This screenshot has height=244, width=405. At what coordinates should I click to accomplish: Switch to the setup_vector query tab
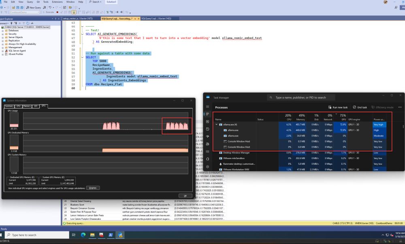pos(78,19)
